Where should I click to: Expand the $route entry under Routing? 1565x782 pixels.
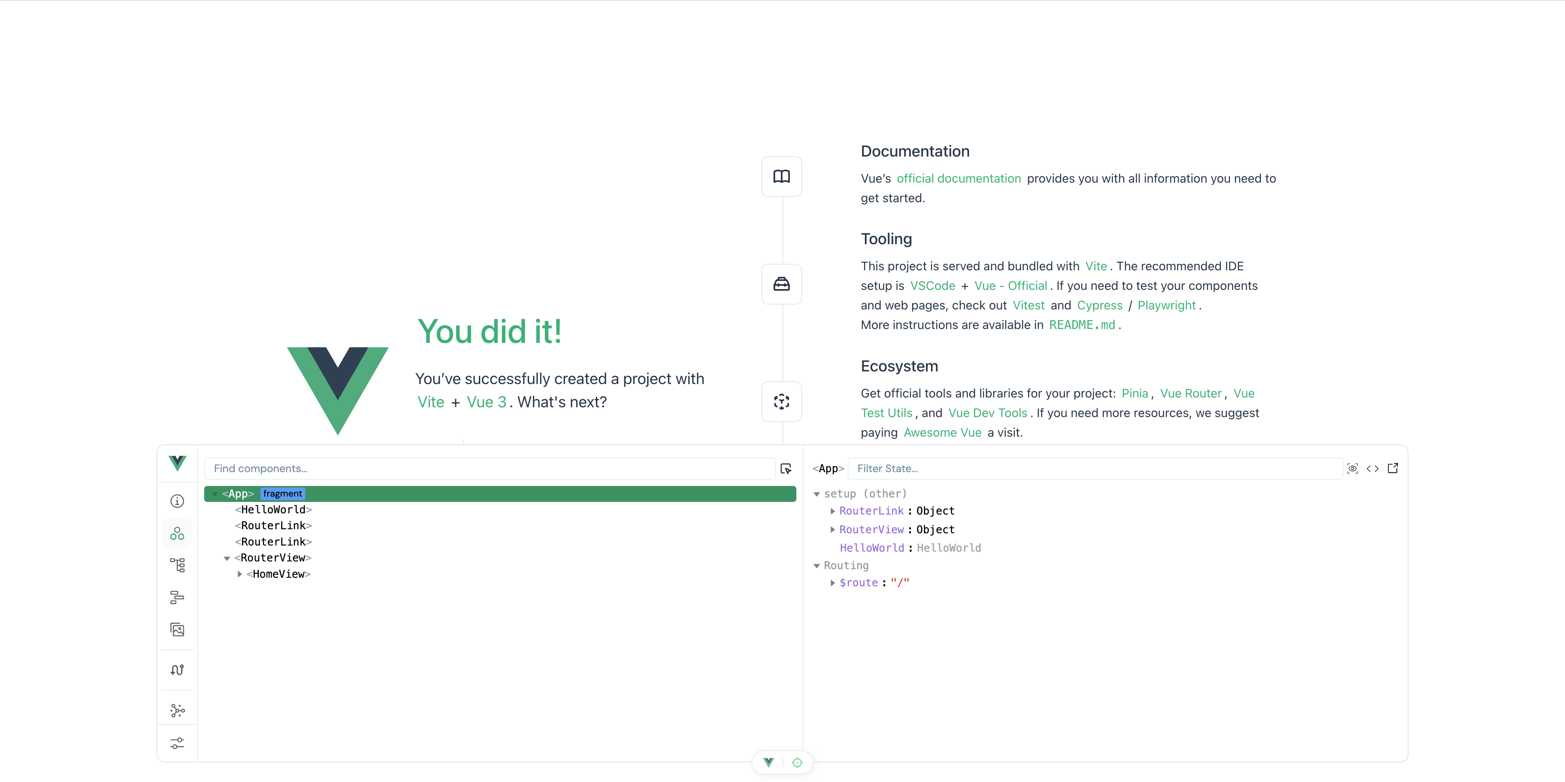pyautogui.click(x=832, y=582)
